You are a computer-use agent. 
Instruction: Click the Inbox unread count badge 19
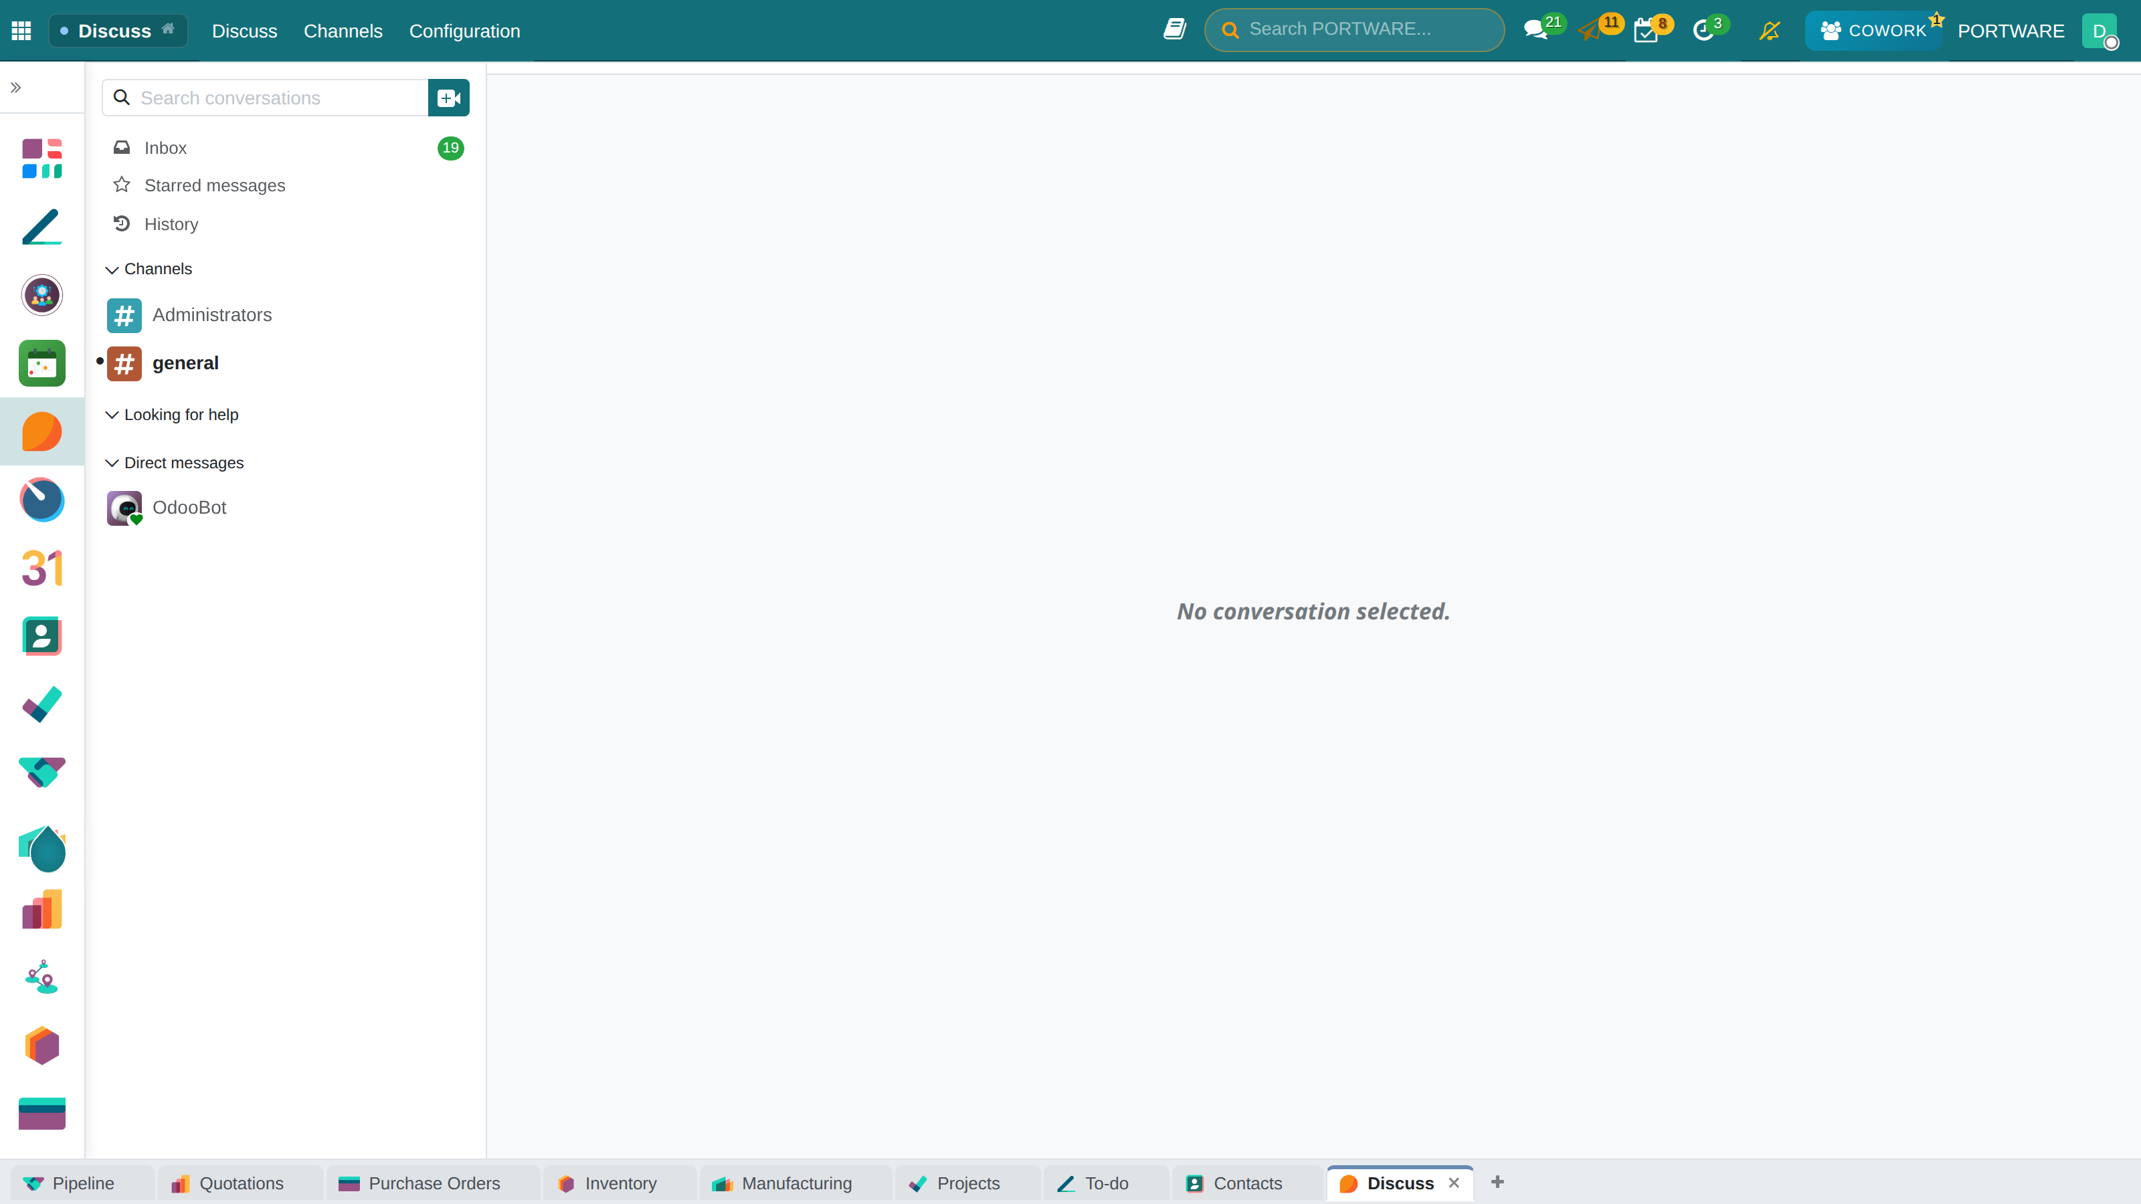point(450,148)
